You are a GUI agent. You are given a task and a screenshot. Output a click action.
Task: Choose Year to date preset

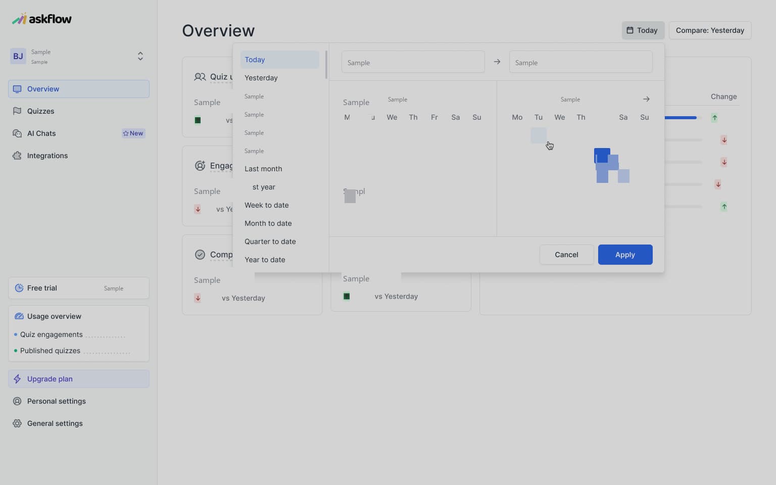tap(280, 260)
